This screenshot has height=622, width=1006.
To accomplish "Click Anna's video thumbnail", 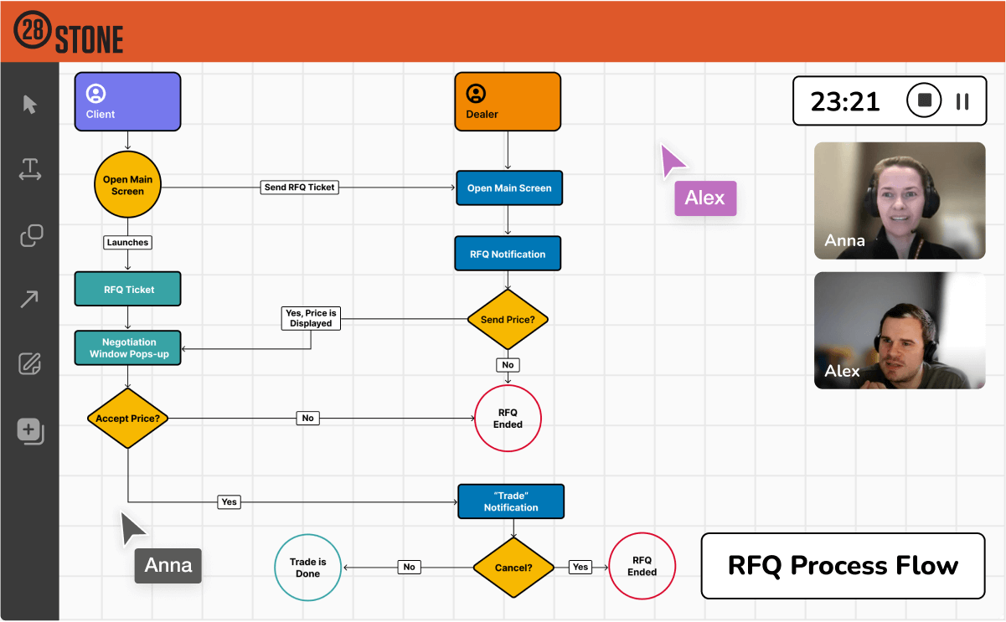I will coord(900,201).
